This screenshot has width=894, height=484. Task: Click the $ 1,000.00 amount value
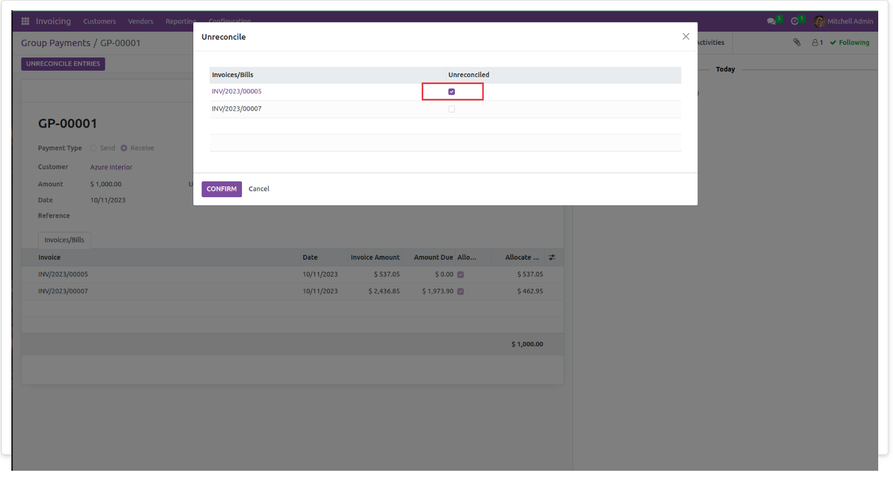tap(106, 185)
